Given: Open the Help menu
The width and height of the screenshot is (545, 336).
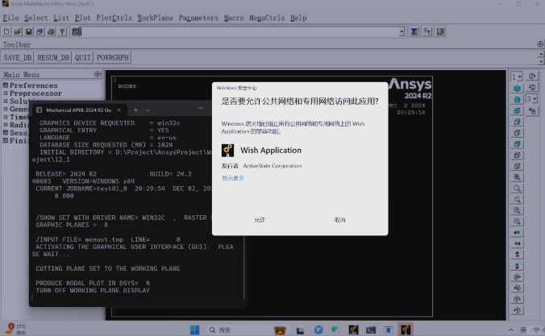Looking at the screenshot, I should click(x=298, y=18).
